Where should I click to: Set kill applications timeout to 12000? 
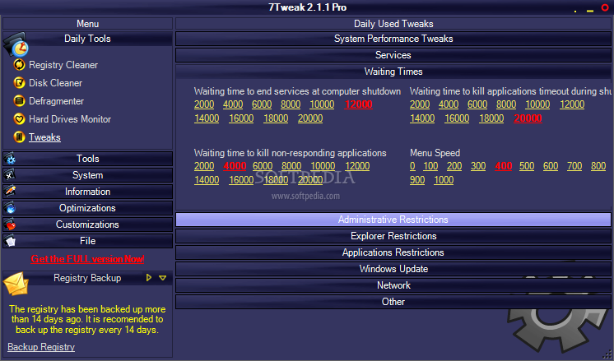click(572, 104)
